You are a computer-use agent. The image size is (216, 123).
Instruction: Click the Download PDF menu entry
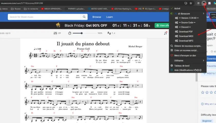tap(186, 32)
